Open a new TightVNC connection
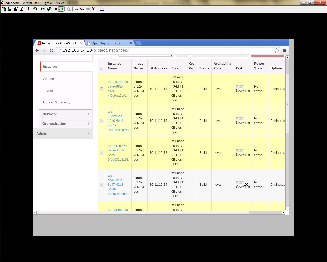Viewport: 327px width, 262px height. point(4,9)
